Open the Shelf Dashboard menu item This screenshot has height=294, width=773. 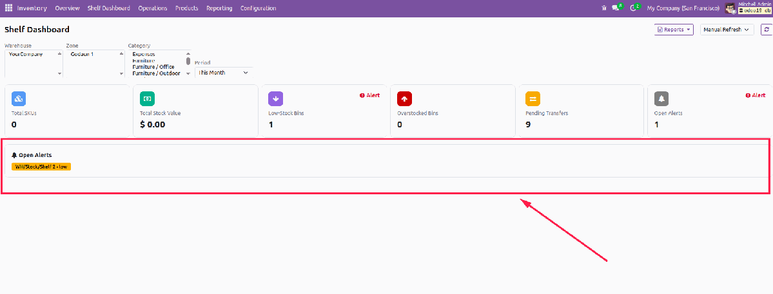[x=108, y=8]
